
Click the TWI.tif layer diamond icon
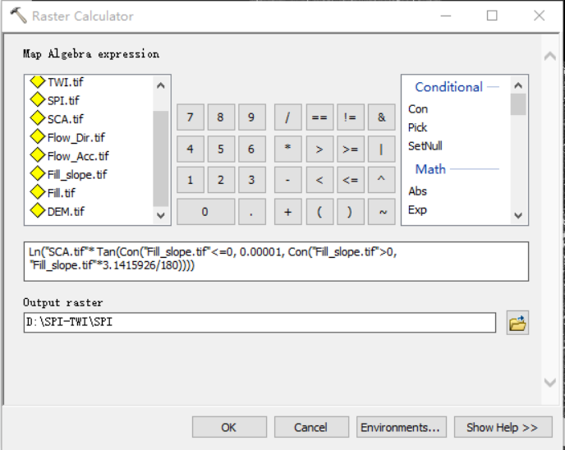click(x=38, y=81)
